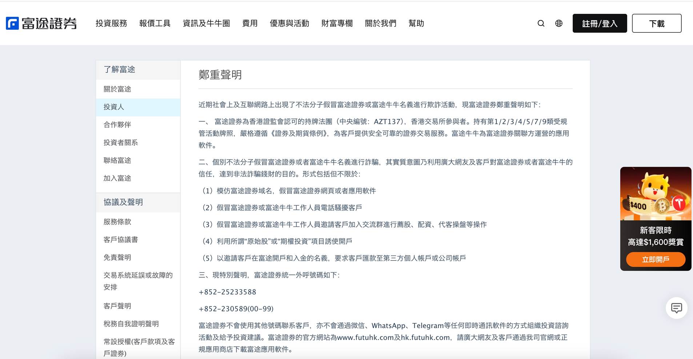The image size is (693, 359).
Task: Click the 下載 button
Action: [x=656, y=23]
